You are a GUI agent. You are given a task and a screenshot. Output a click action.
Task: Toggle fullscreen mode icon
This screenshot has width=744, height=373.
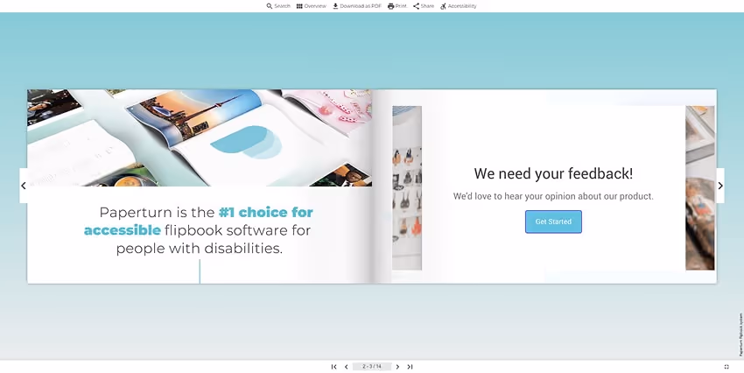pos(726,366)
